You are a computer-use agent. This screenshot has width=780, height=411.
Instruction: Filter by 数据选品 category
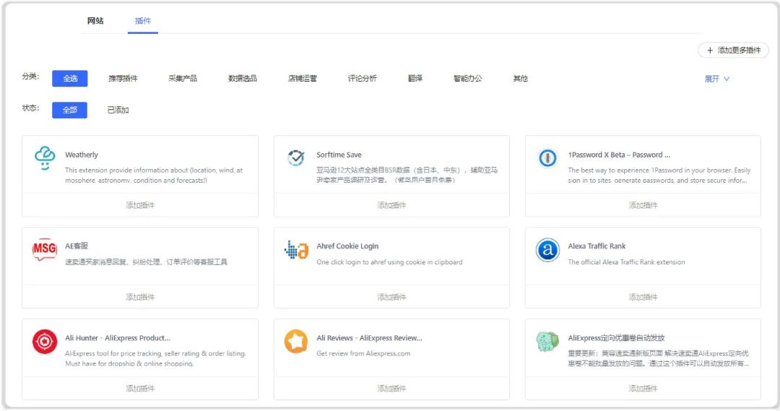[243, 78]
